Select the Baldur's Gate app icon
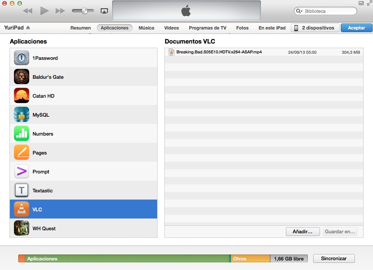373x270 pixels. point(22,76)
